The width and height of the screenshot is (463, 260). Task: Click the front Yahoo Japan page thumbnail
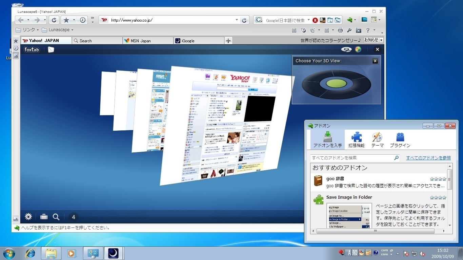[x=227, y=125]
